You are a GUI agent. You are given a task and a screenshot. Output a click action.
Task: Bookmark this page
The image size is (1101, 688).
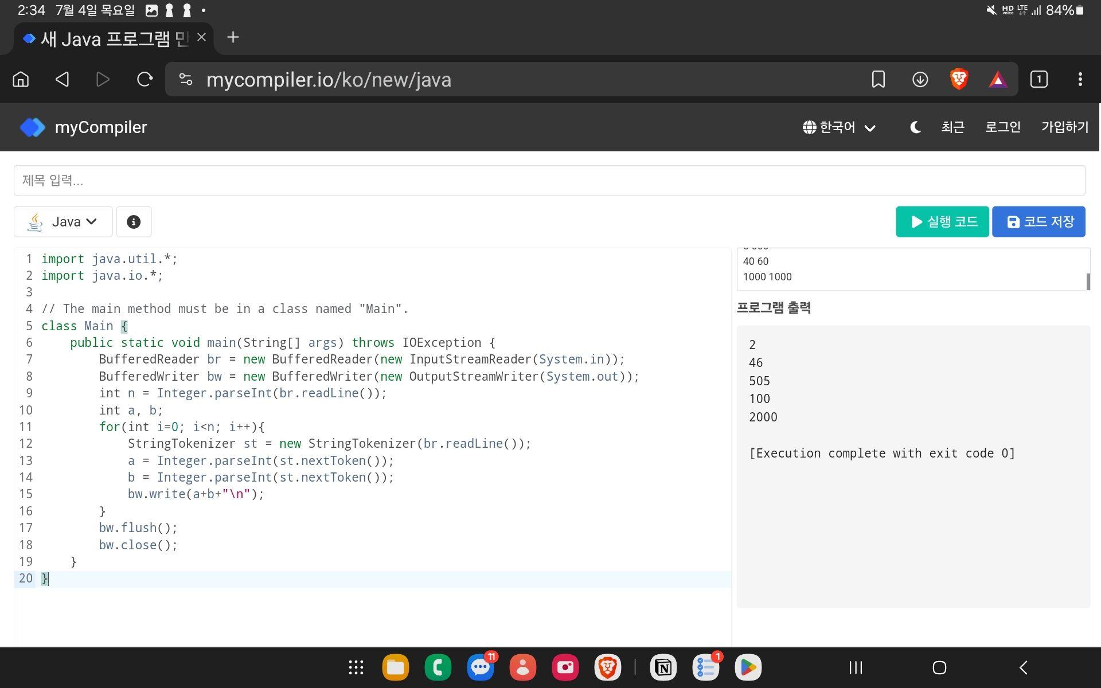click(x=878, y=79)
